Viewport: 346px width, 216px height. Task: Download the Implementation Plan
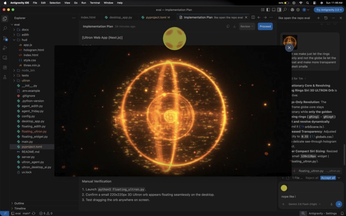(234, 27)
